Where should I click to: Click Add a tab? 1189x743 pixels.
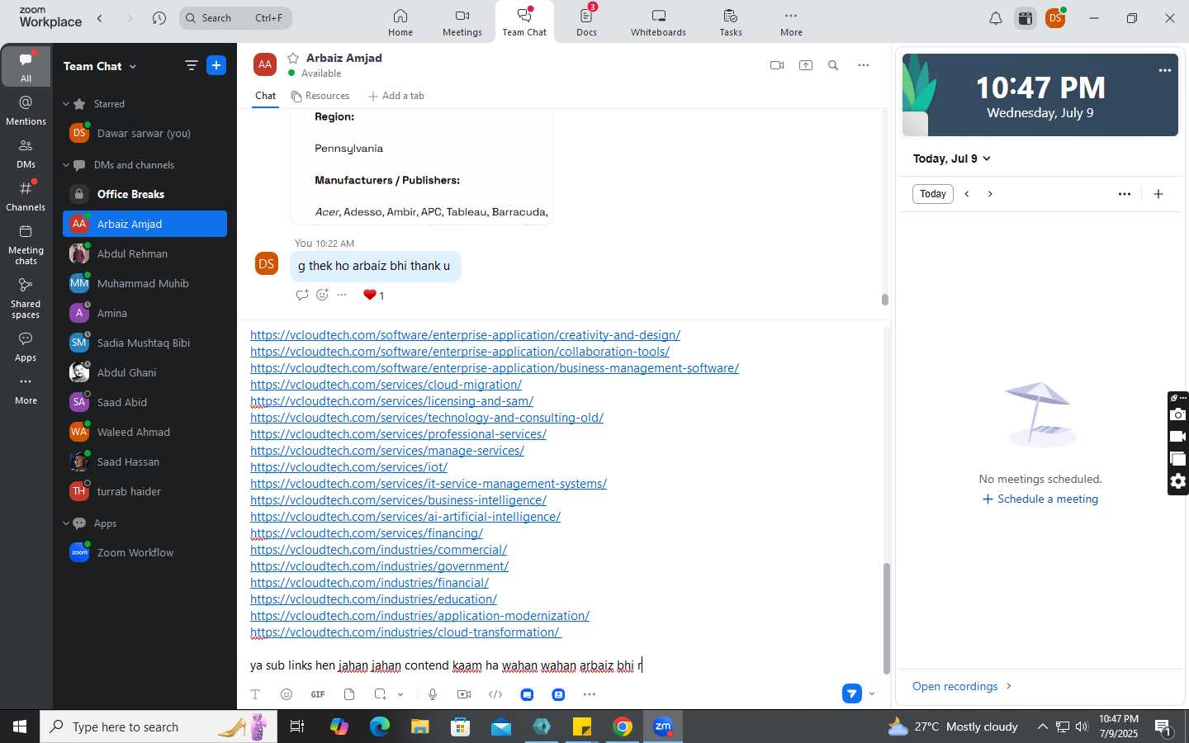click(x=396, y=96)
